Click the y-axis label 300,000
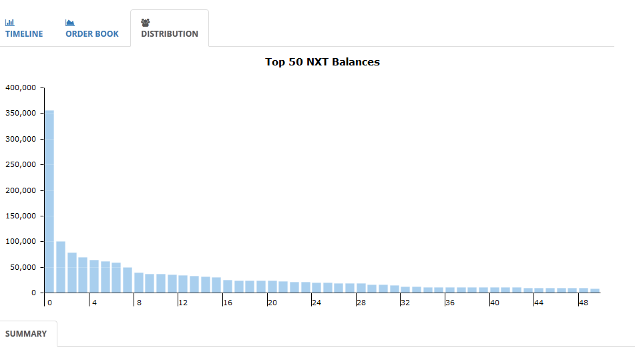Image resolution: width=635 pixels, height=350 pixels. [x=21, y=139]
